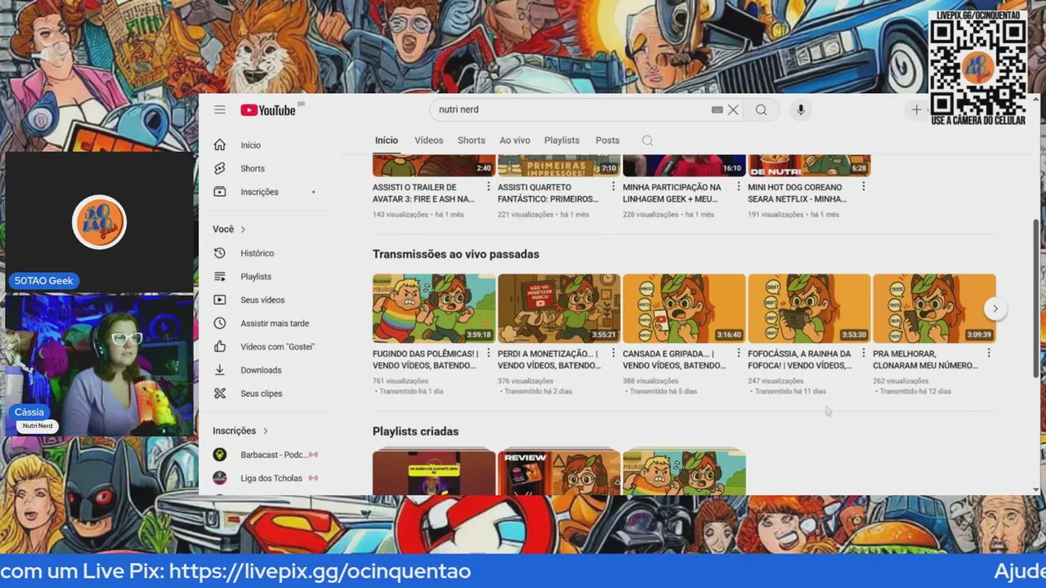
Task: Click Barbacast podcast channel avatar
Action: point(220,454)
